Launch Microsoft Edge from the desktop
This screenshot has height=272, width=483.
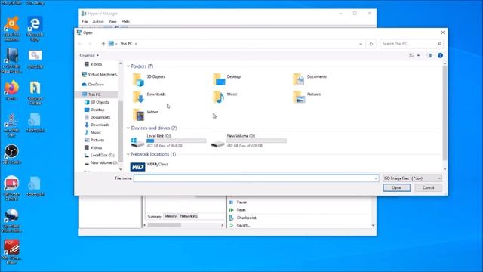coord(35,29)
